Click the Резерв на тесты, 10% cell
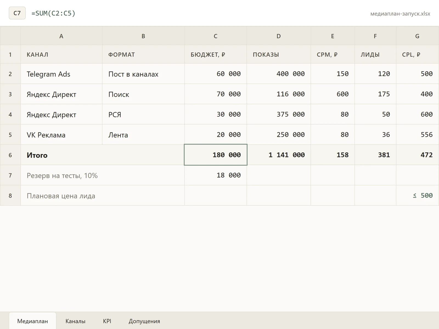 (102, 175)
